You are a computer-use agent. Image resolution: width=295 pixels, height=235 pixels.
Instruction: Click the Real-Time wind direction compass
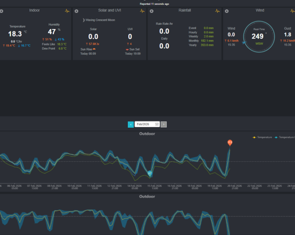click(260, 36)
